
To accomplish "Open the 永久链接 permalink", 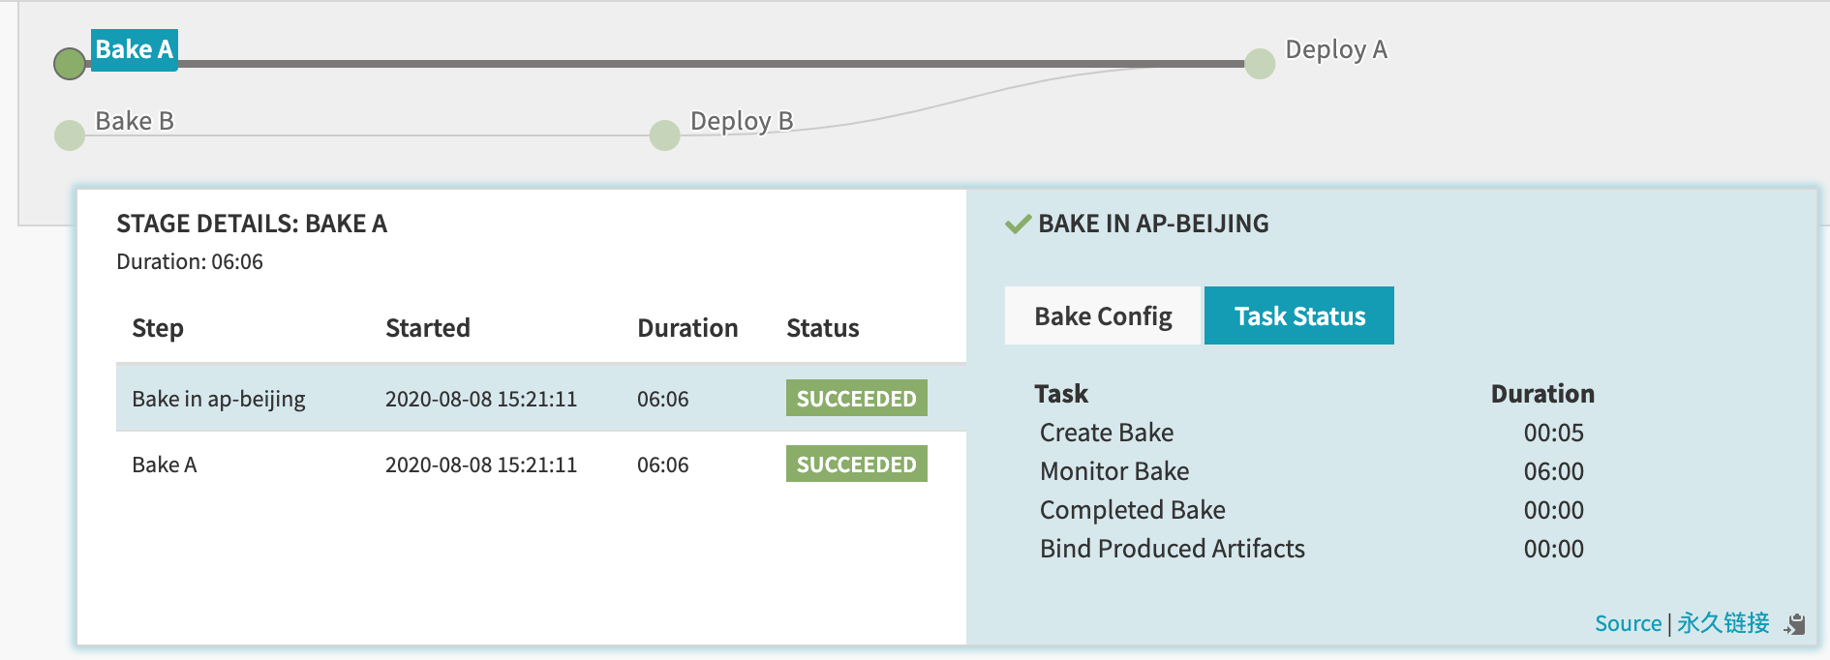I will tap(1723, 623).
